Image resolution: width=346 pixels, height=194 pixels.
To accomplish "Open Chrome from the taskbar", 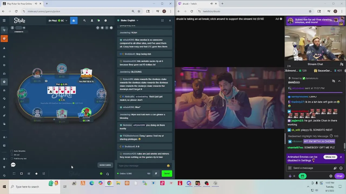I will click(109, 183).
